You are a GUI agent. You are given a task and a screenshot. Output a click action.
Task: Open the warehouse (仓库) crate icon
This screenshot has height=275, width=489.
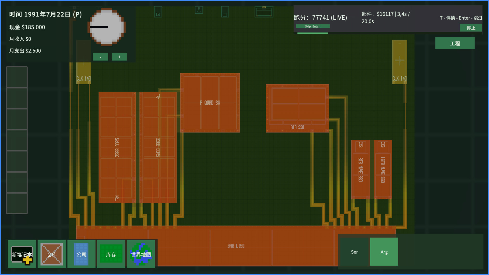coord(52,254)
